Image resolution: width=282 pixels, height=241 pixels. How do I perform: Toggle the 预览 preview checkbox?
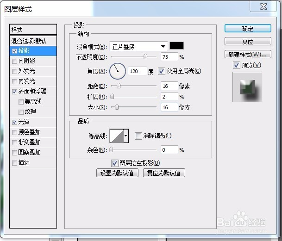pyautogui.click(x=236, y=65)
